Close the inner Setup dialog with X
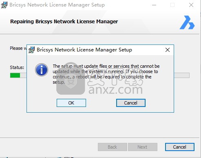 168,50
